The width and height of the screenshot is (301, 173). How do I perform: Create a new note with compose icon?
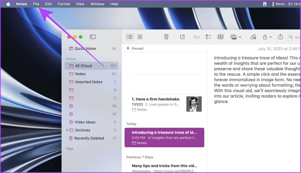pos(182,36)
